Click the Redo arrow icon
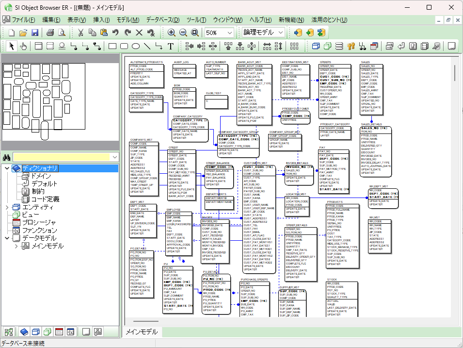The image size is (463, 348). point(128,33)
